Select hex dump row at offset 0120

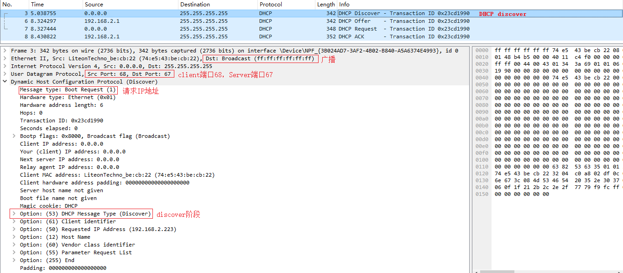pyautogui.click(x=548, y=173)
